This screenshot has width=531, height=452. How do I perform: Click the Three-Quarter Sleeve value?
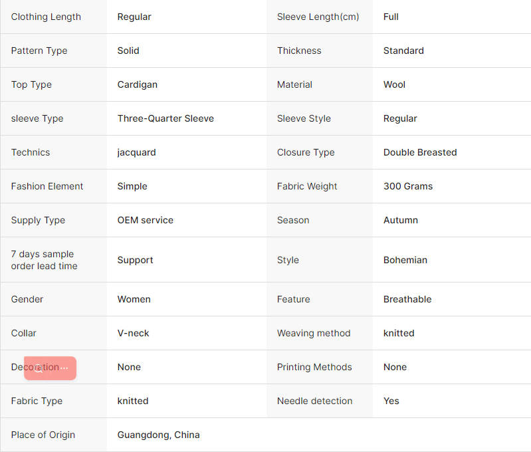[165, 118]
